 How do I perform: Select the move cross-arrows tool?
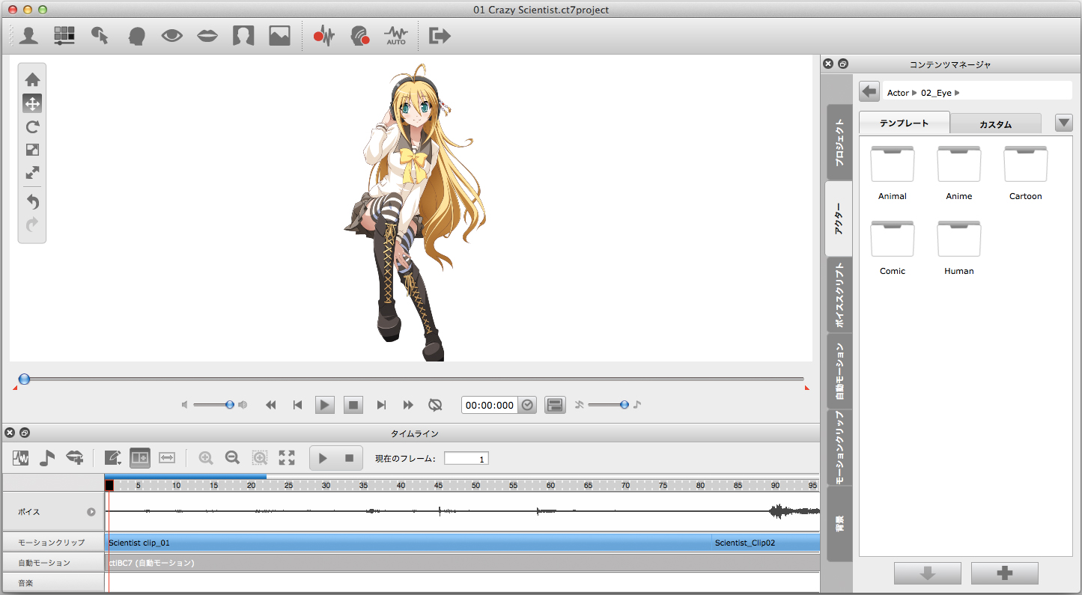[x=32, y=103]
